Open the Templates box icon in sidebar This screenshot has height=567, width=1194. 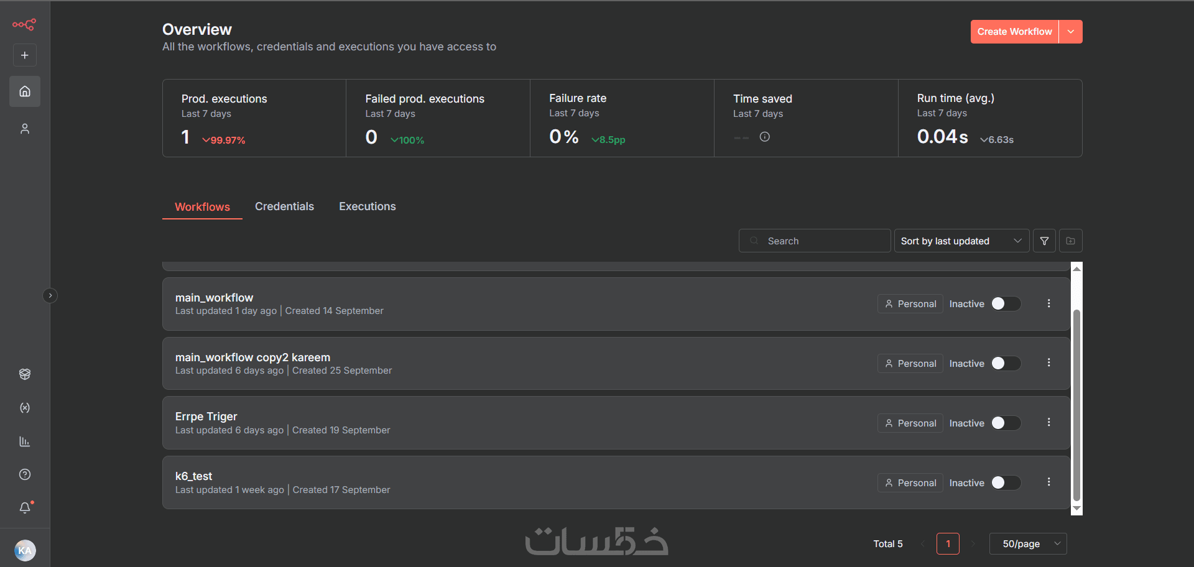point(25,374)
